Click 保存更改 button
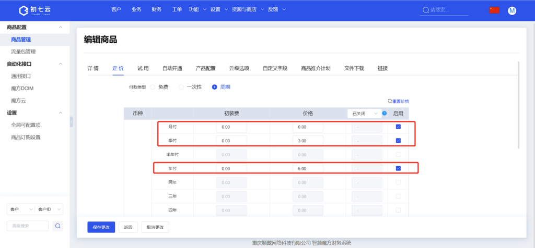Screen dimensions: 535x248 click(101, 227)
